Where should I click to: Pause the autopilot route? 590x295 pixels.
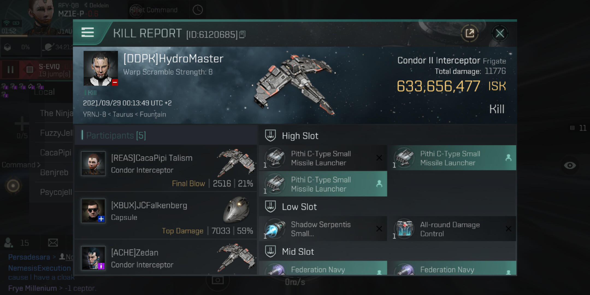(x=10, y=69)
